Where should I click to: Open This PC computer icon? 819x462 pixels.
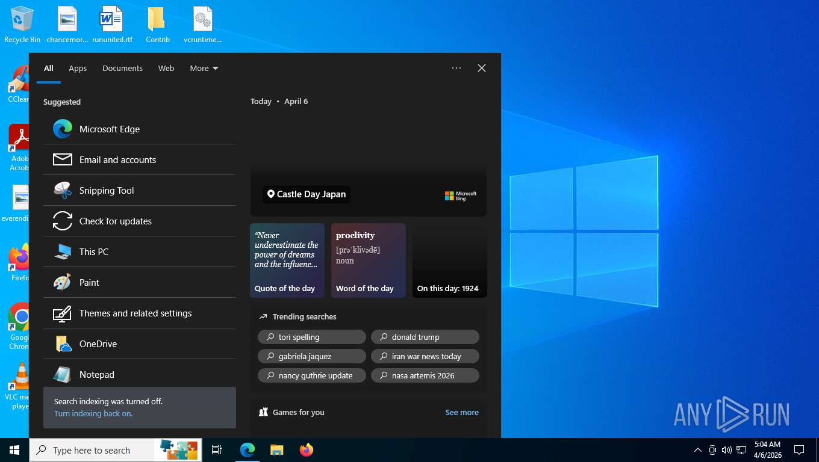pyautogui.click(x=63, y=251)
